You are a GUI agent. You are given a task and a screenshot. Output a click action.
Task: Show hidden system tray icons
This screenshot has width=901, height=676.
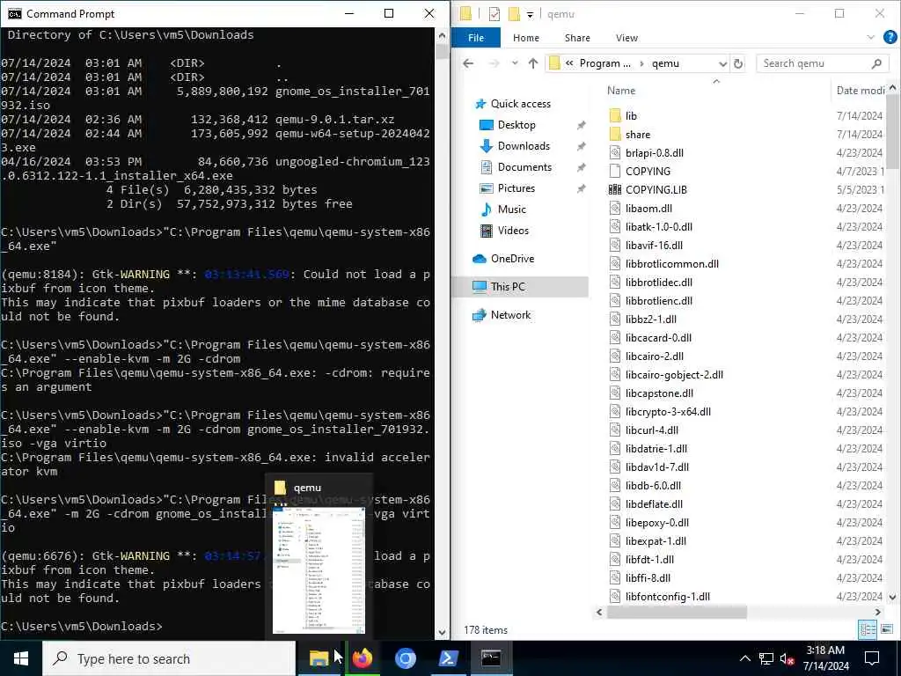click(x=744, y=658)
